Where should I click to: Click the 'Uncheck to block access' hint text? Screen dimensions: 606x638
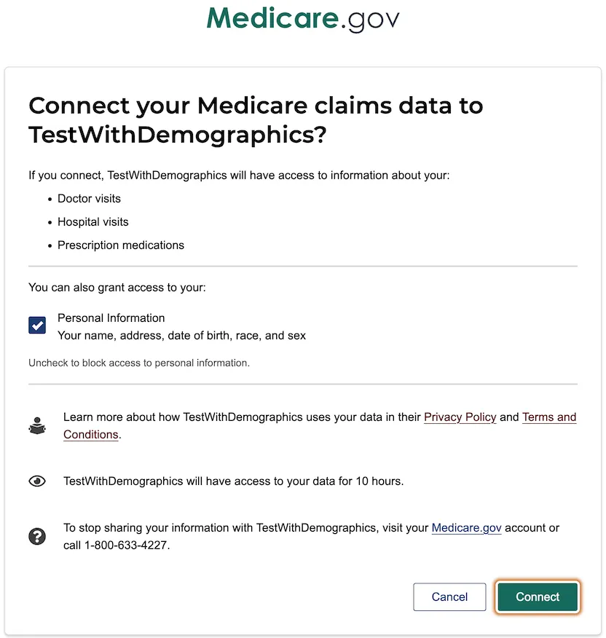click(138, 363)
